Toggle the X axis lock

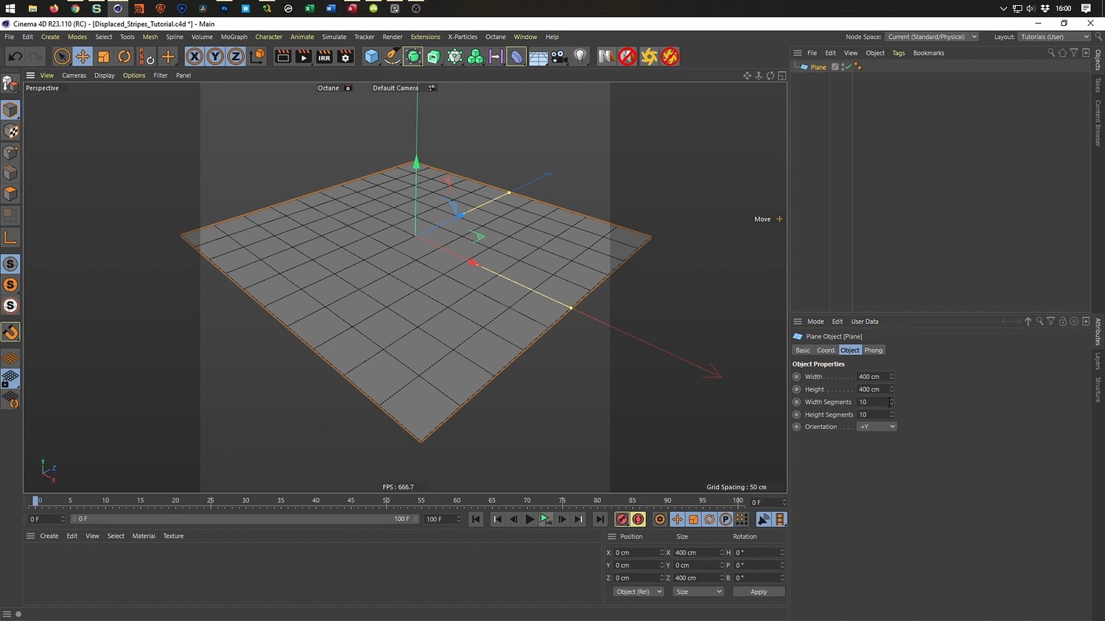coord(194,57)
